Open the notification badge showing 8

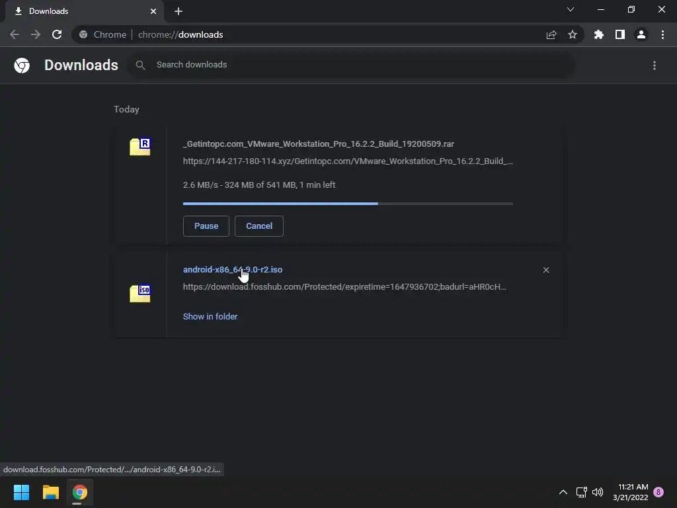coord(658,492)
